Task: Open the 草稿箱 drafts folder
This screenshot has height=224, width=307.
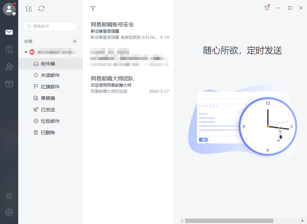Action: click(x=47, y=98)
